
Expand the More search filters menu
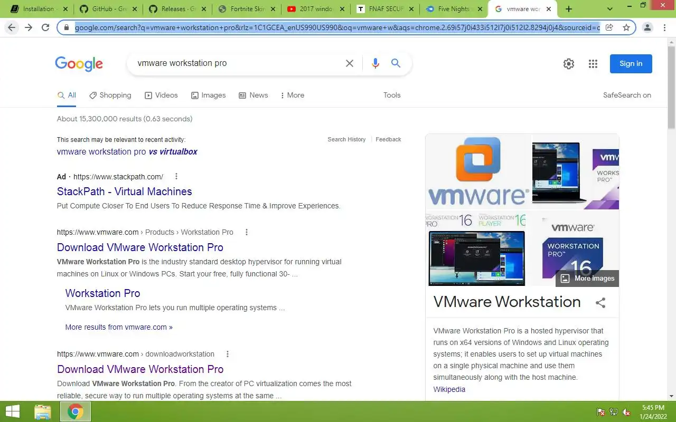point(292,95)
